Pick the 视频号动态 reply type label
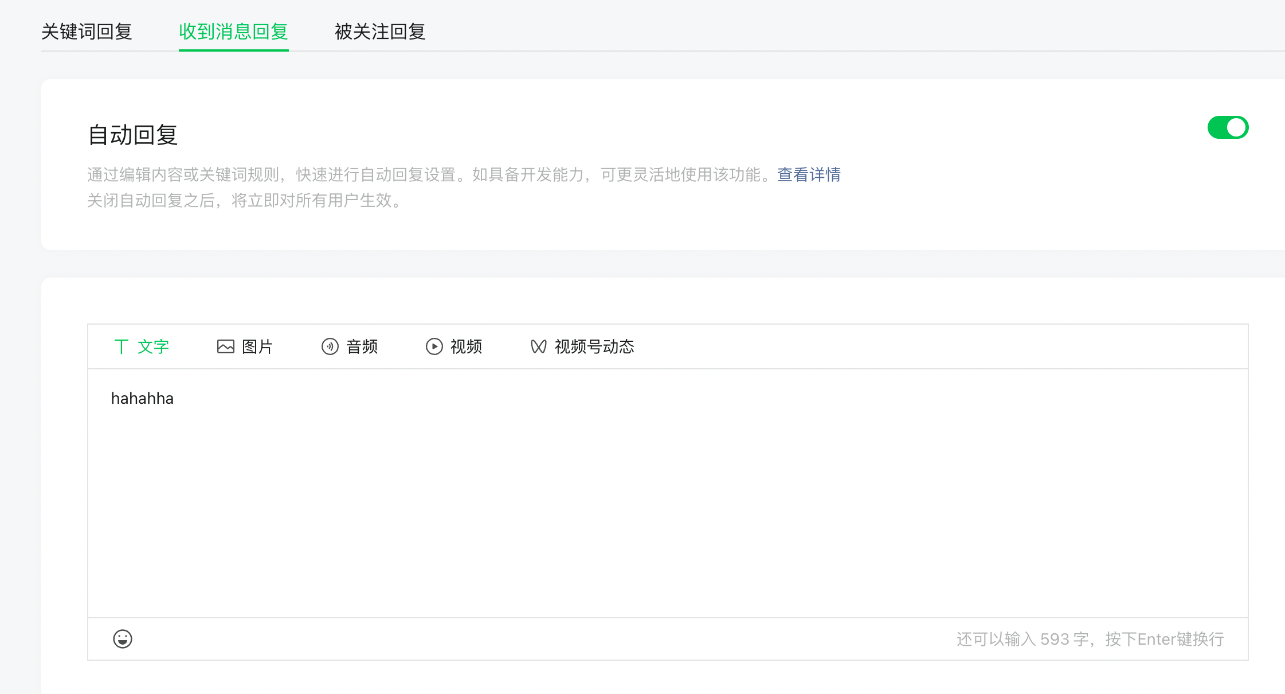Screen dimensions: 1285x694 click(x=594, y=346)
